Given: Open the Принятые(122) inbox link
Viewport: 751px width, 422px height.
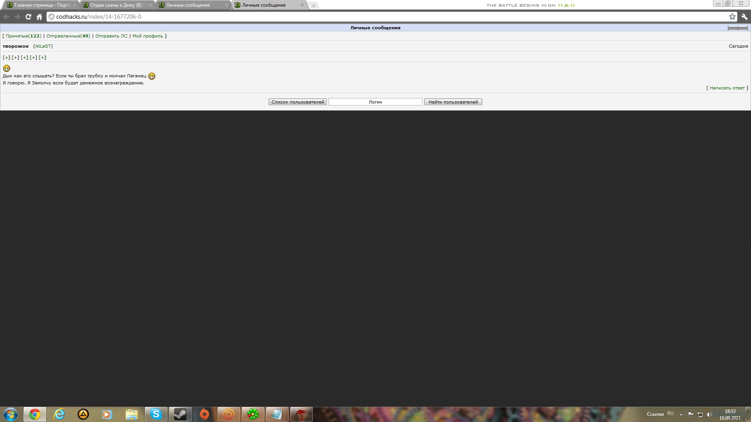Looking at the screenshot, I should coord(23,36).
